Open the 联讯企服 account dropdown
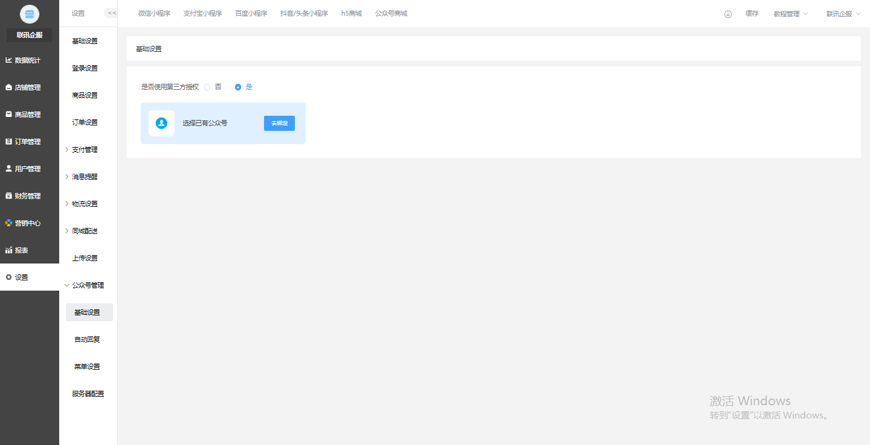 tap(843, 14)
